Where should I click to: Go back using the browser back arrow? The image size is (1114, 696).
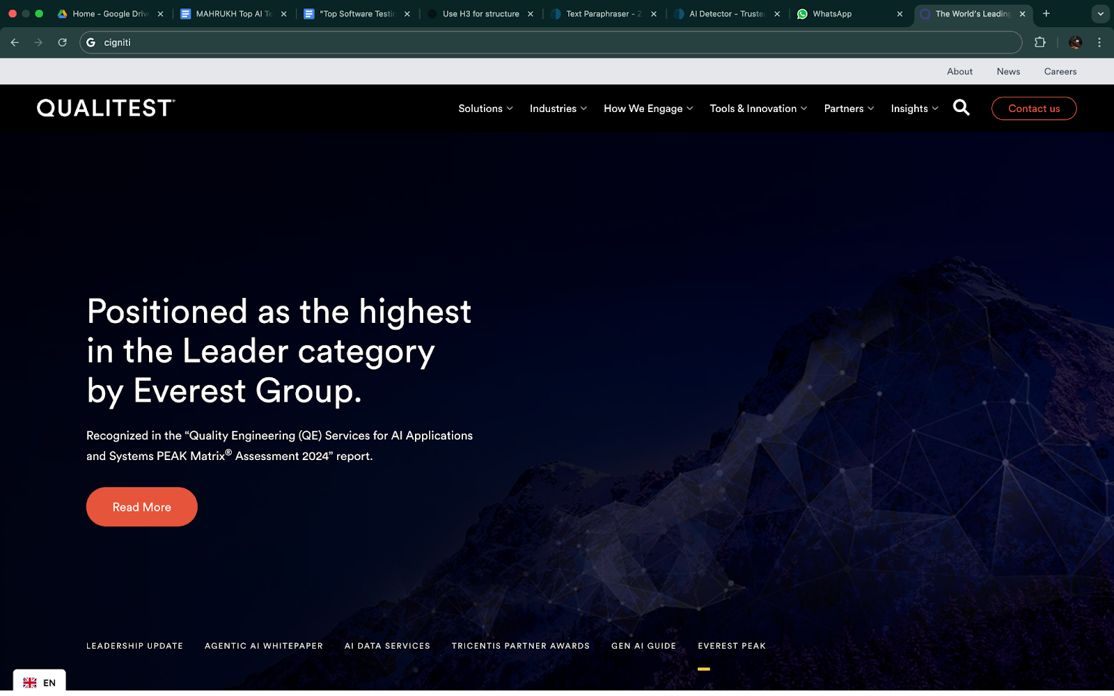tap(15, 42)
